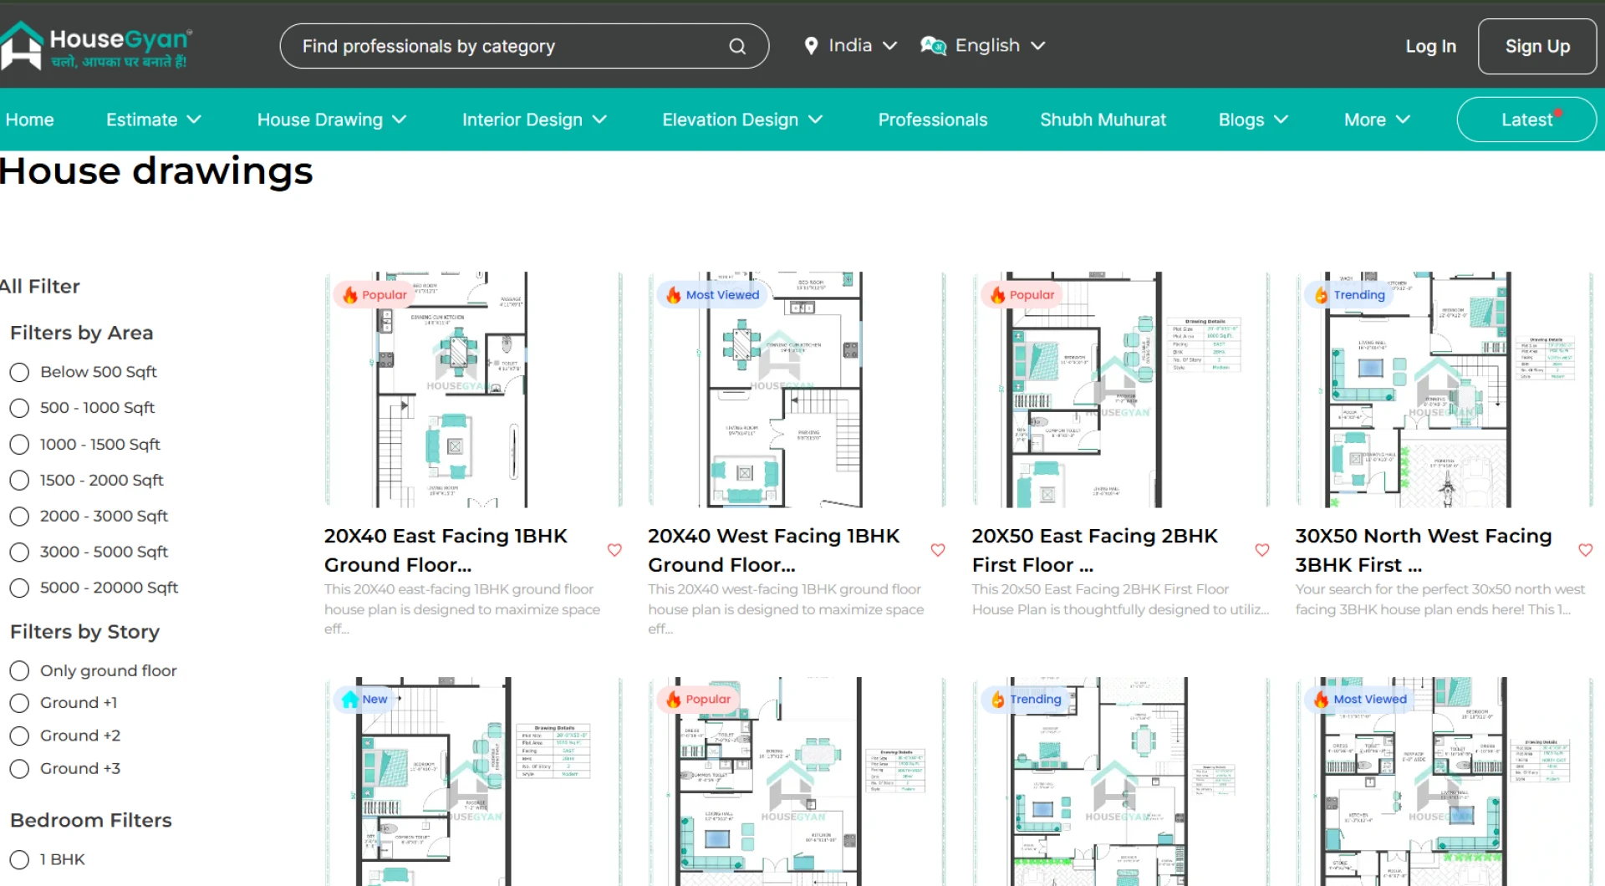Click the HouseGyan logo
This screenshot has width=1605, height=886.
point(96,46)
